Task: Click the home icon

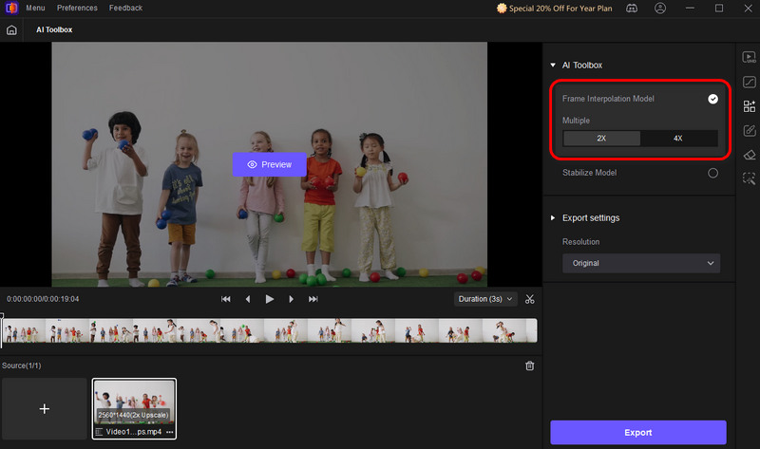Action: [11, 29]
